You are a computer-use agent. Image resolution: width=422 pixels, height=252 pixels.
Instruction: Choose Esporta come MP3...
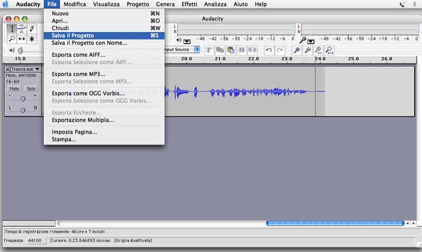tap(104, 74)
